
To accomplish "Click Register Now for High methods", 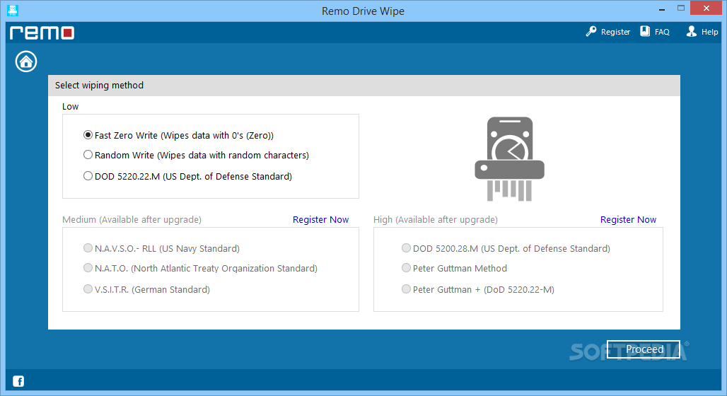I will 628,220.
